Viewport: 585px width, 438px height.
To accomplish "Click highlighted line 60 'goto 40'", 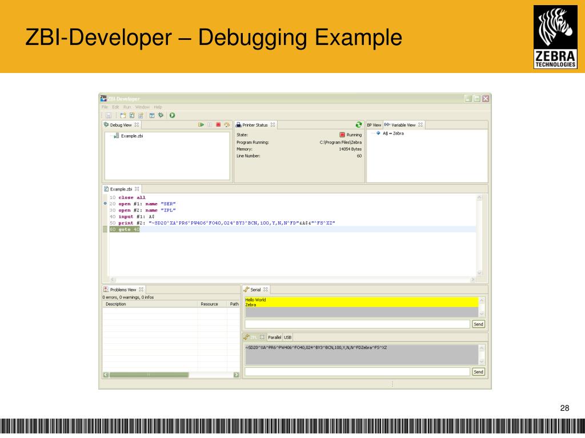I will (125, 229).
